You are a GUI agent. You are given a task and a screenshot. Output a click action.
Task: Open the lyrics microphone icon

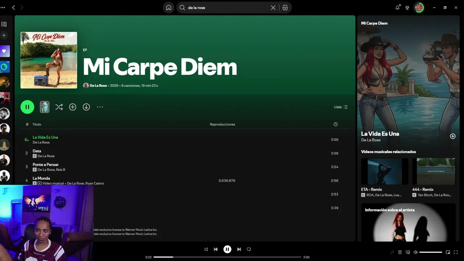click(392, 252)
